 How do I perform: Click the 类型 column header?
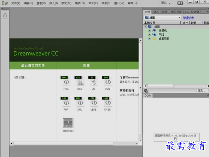click(x=196, y=23)
